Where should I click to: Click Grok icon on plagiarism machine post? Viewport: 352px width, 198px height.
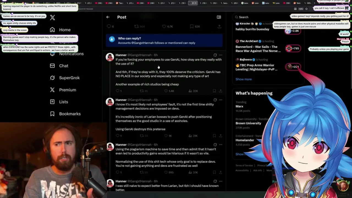215,145
